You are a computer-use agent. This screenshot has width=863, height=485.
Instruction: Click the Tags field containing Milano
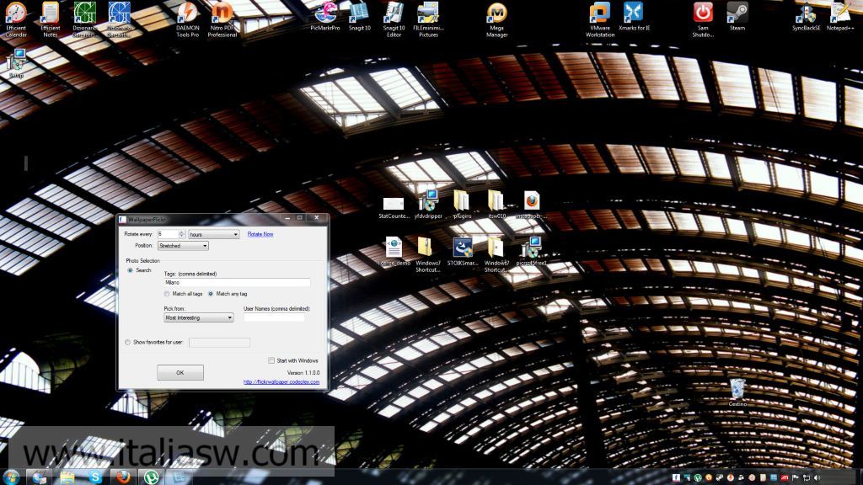coord(237,283)
